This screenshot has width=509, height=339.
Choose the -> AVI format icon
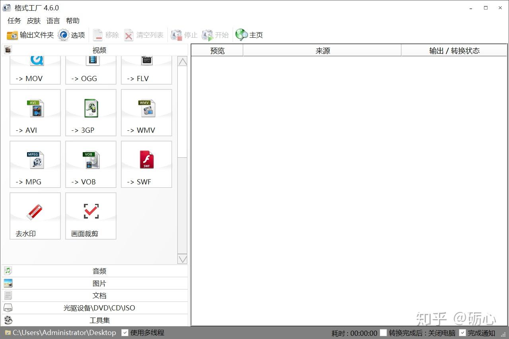click(35, 112)
